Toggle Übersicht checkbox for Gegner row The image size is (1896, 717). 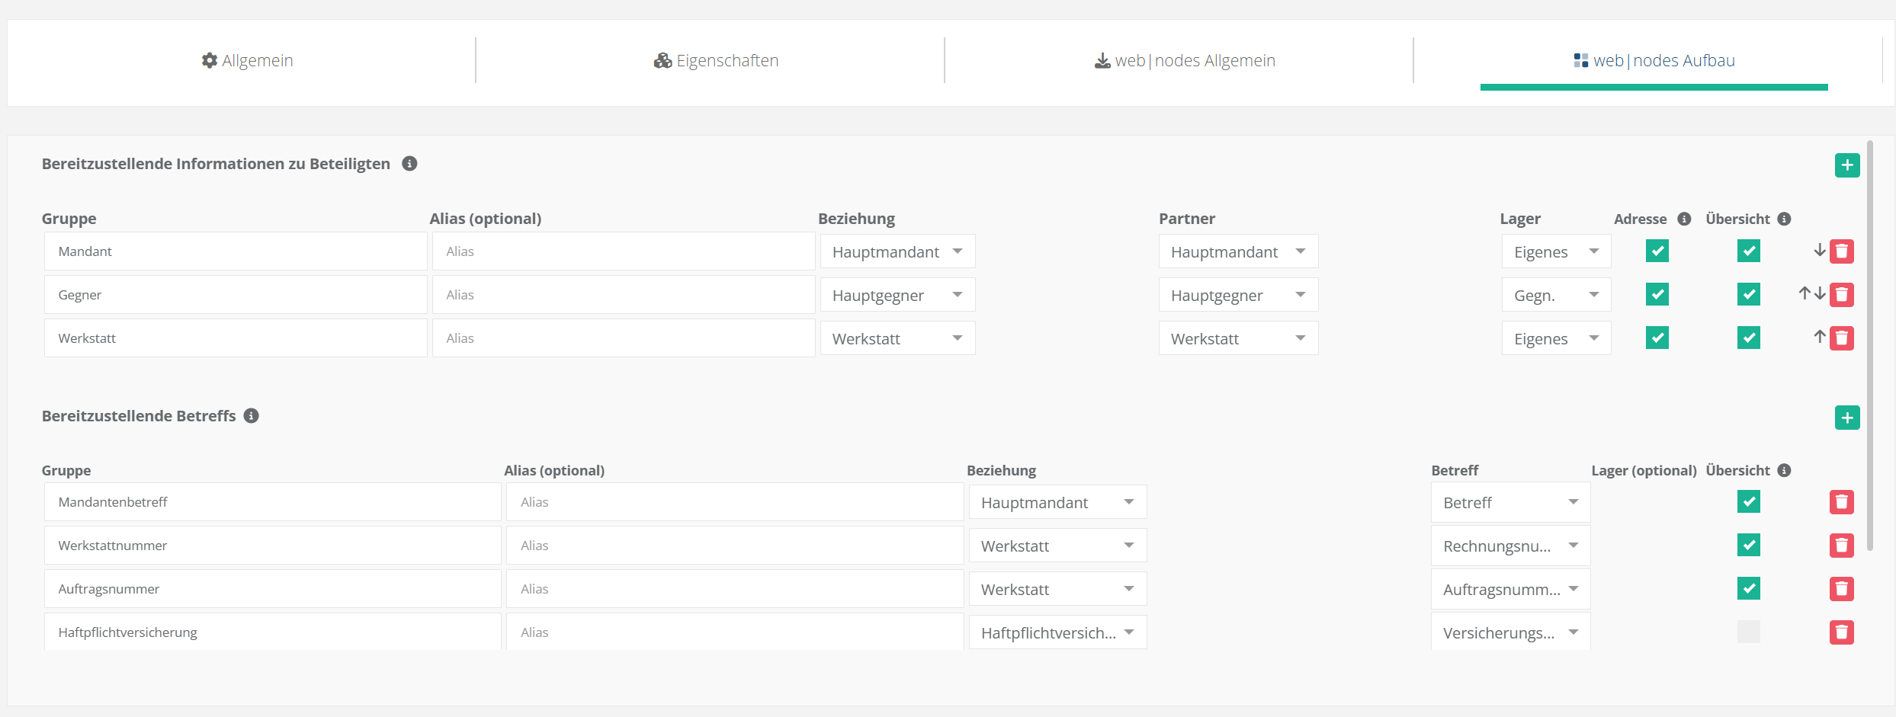[1748, 295]
